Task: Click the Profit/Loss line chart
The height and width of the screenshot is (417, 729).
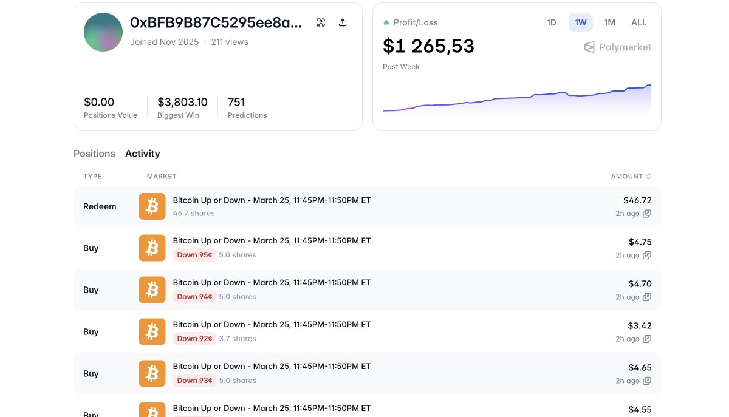Action: click(x=517, y=99)
